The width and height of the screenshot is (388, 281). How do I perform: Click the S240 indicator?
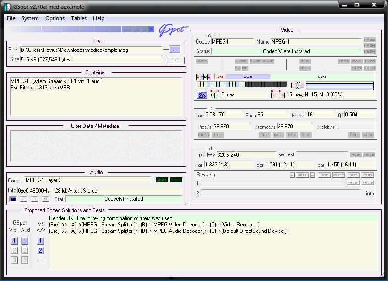click(369, 68)
